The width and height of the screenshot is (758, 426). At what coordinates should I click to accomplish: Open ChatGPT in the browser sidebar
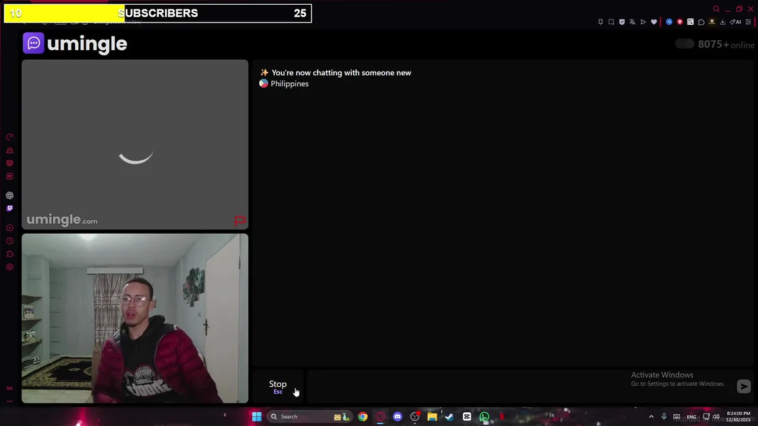pos(9,195)
